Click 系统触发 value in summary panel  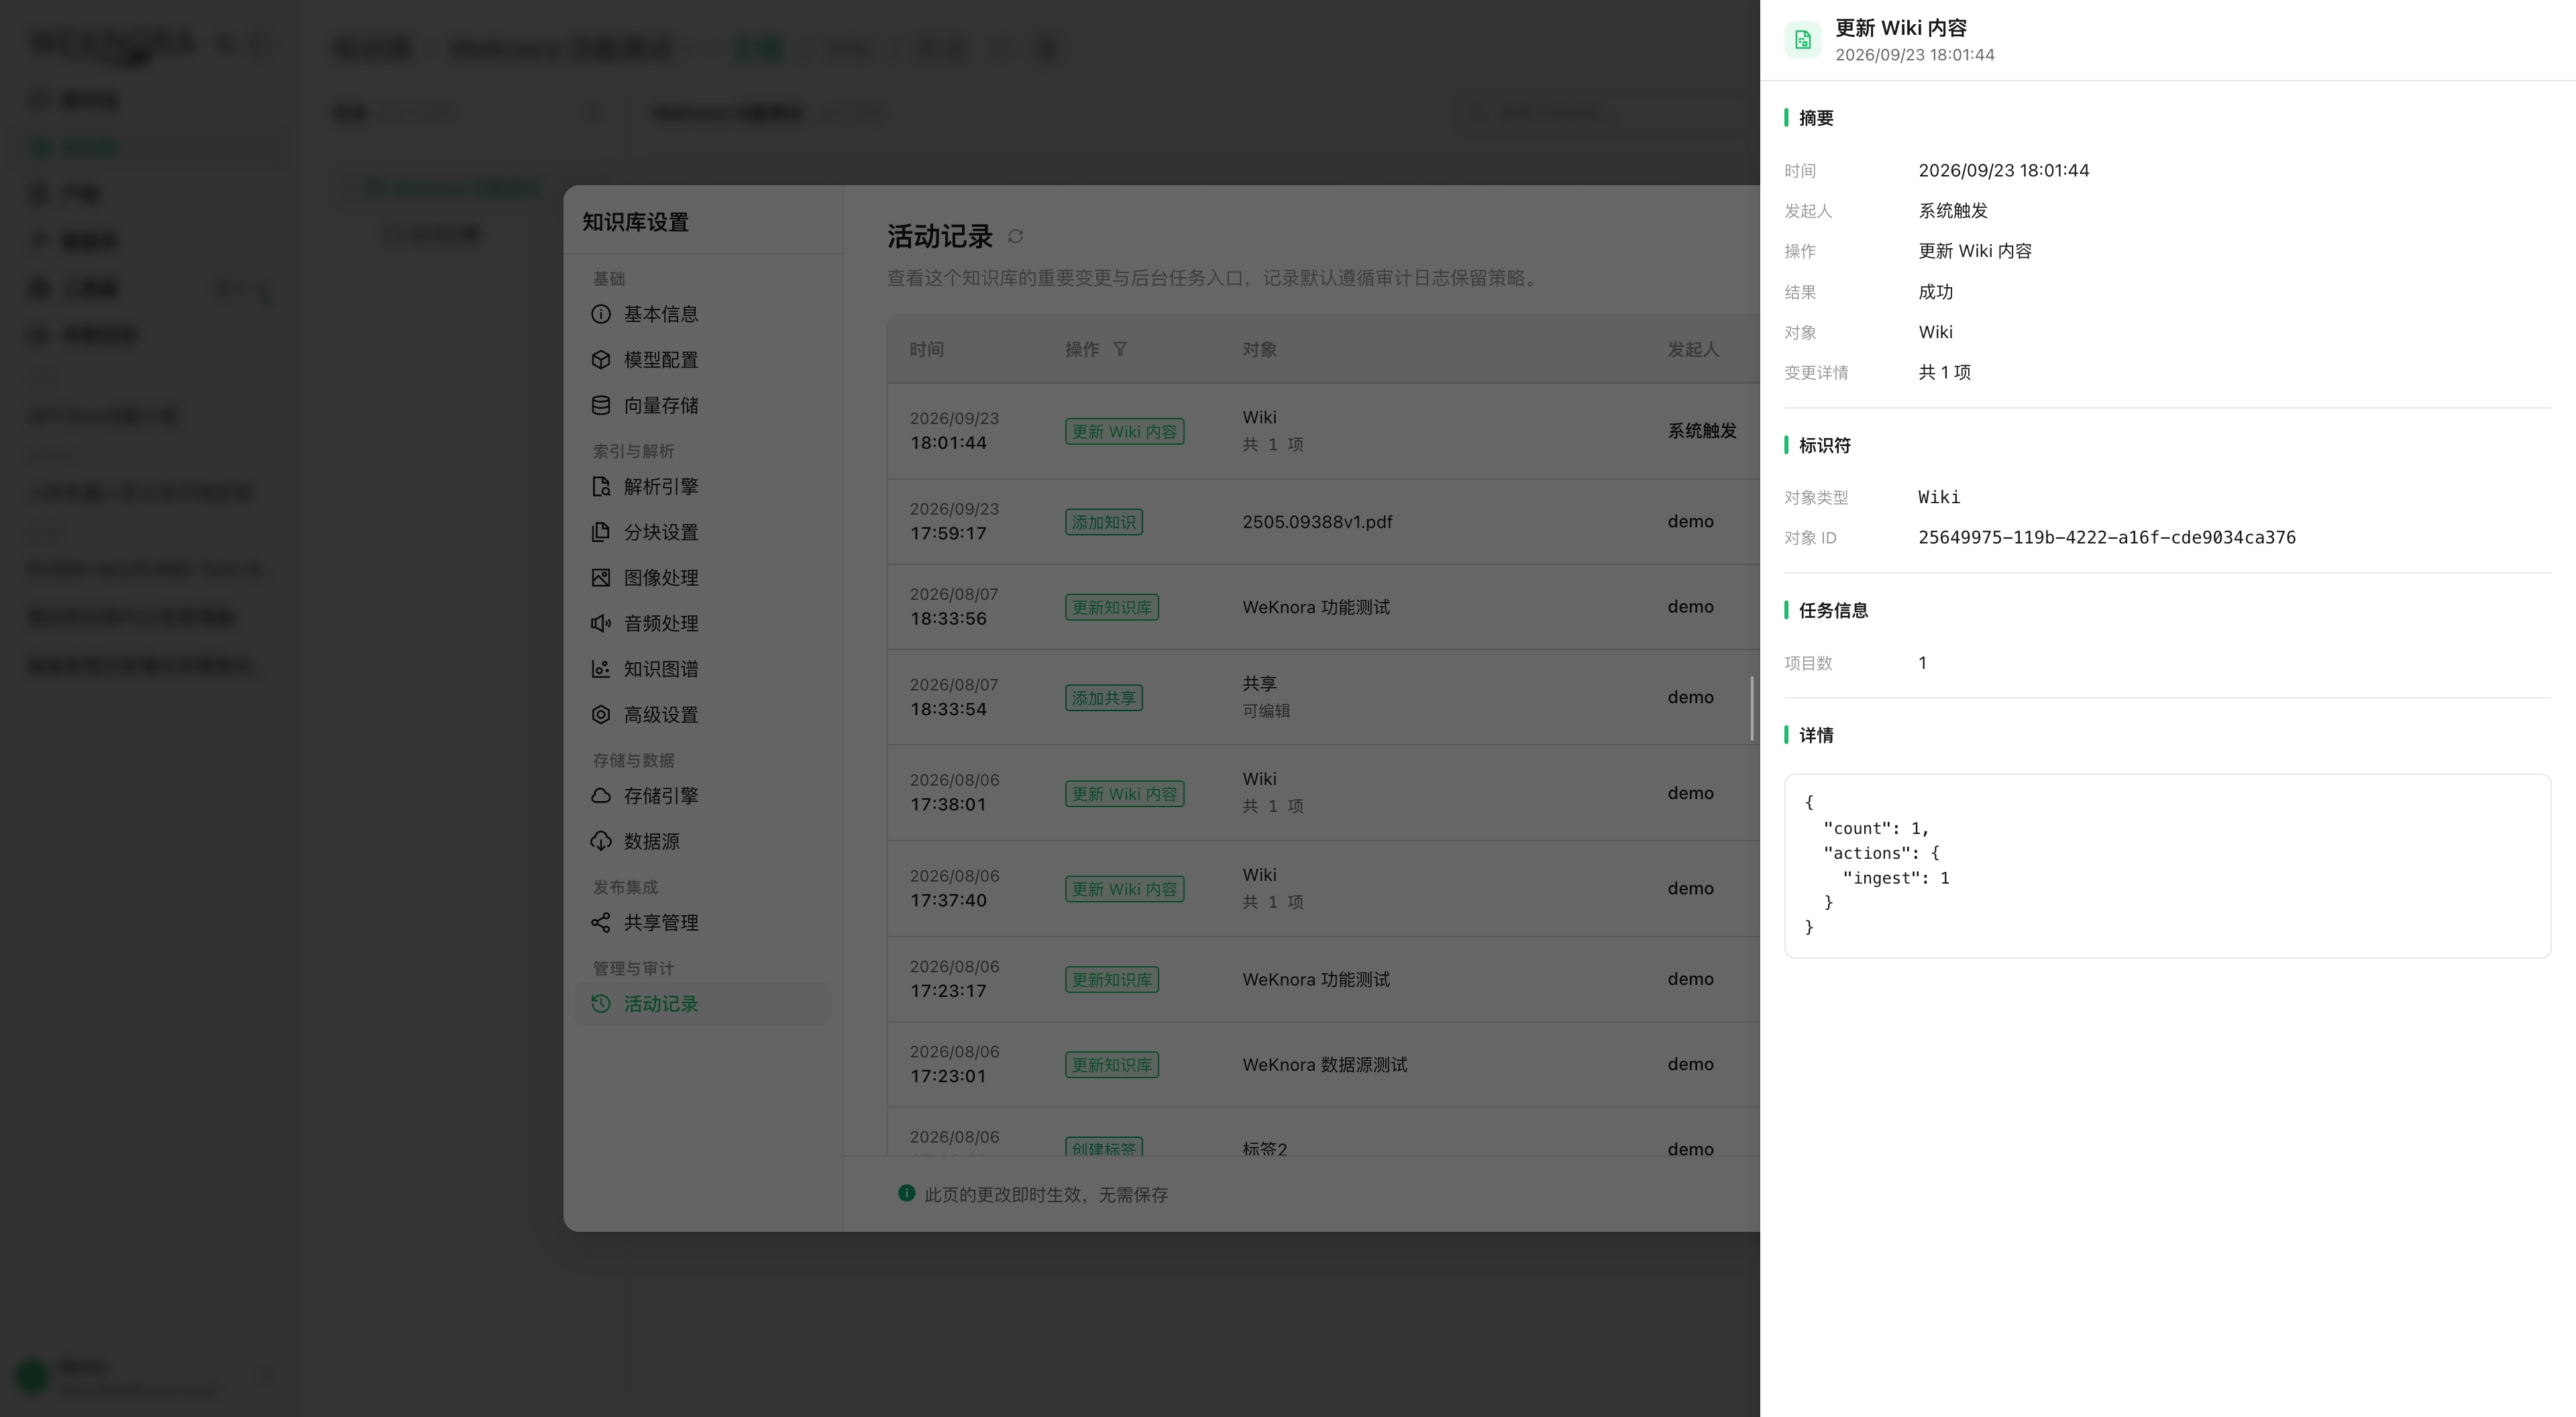coord(1952,211)
